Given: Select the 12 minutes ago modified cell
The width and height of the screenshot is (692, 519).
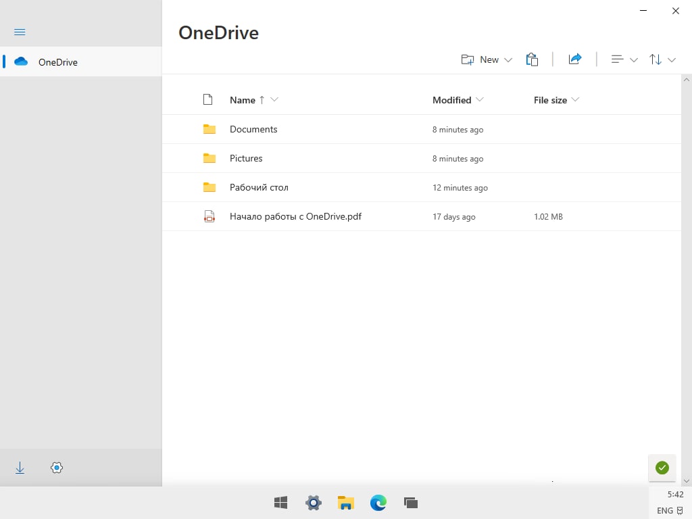Looking at the screenshot, I should click(460, 188).
